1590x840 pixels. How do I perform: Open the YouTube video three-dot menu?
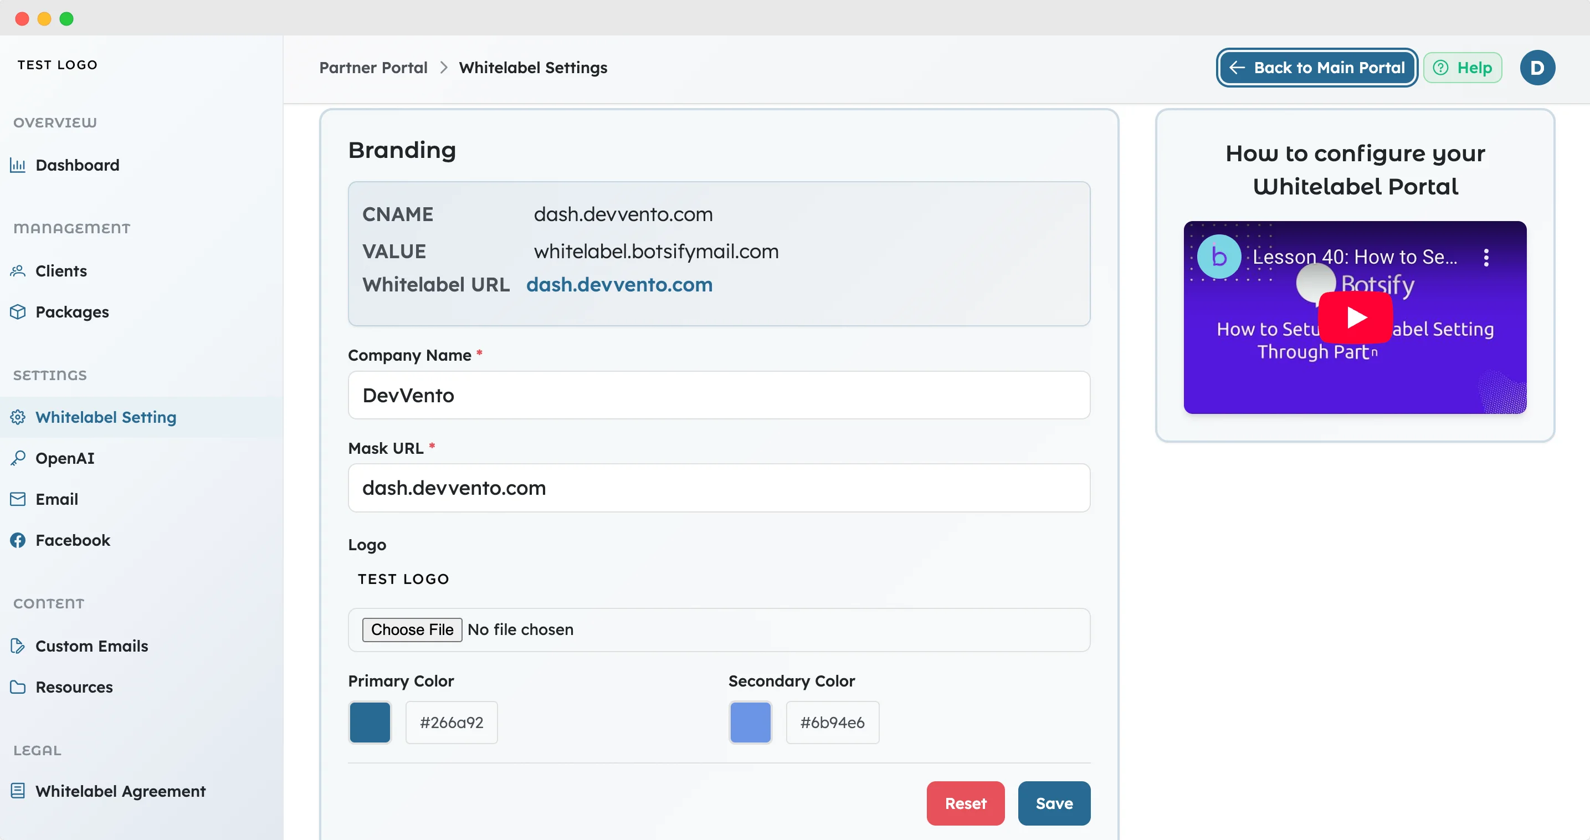coord(1486,257)
